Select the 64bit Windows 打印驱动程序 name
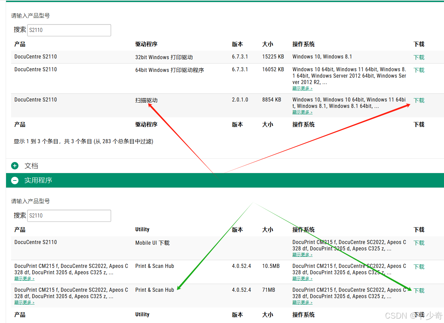 point(169,70)
